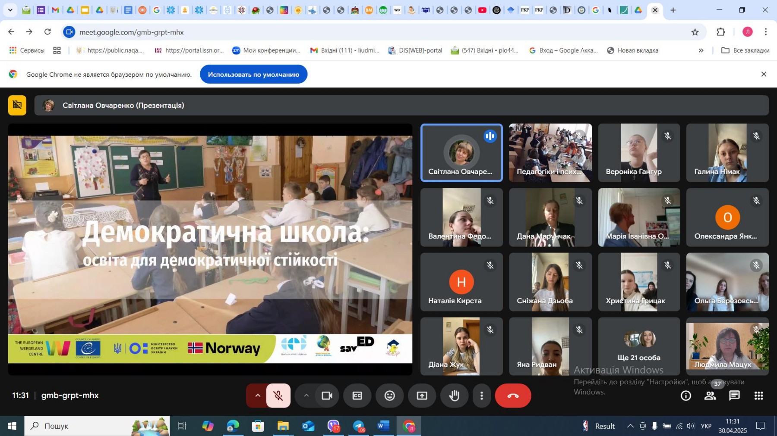Raise hand in the meeting

(x=454, y=396)
